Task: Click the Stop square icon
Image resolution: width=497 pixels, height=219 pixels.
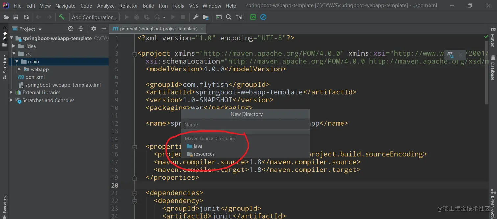Action: [x=183, y=17]
